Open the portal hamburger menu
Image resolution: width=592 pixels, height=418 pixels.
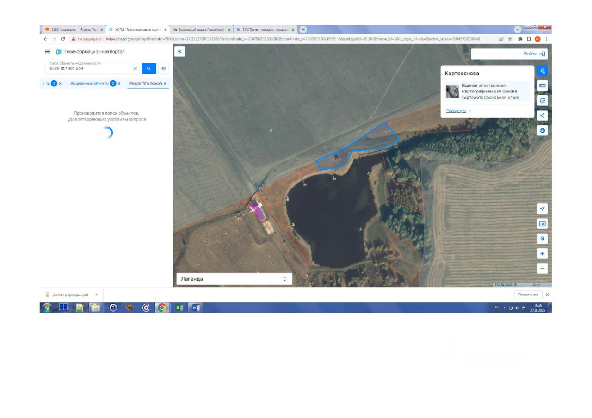click(47, 52)
